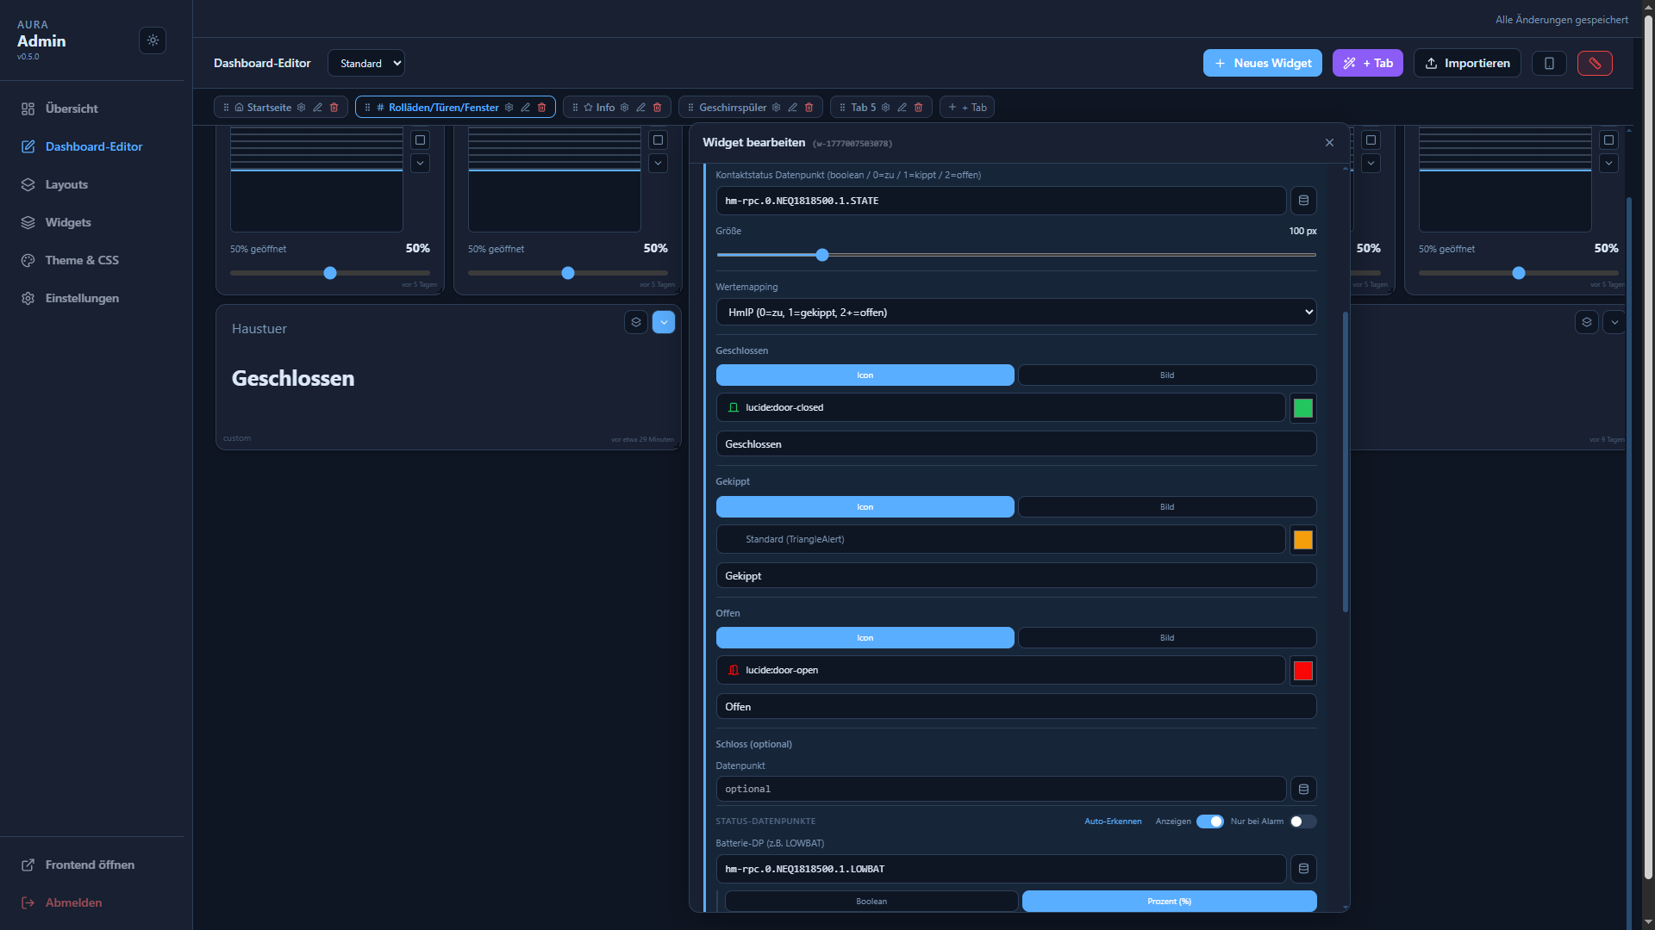Select Widgets in the left sidebar
1655x930 pixels.
coord(68,222)
